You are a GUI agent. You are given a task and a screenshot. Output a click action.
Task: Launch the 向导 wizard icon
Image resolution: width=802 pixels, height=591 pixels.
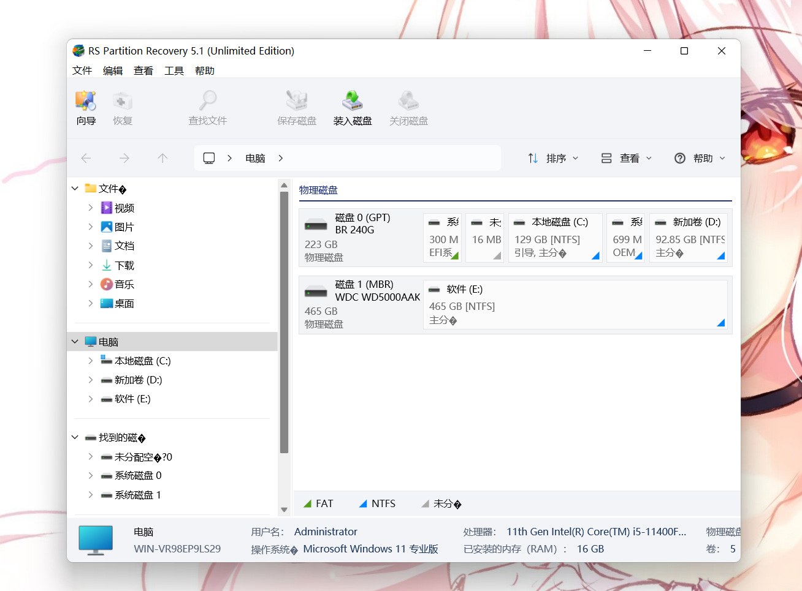(86, 108)
